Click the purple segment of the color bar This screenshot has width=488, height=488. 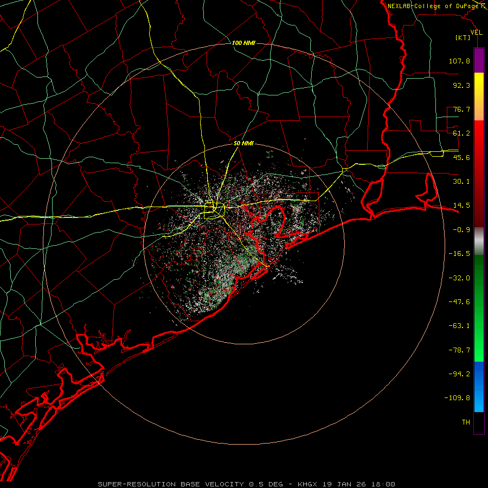479,60
